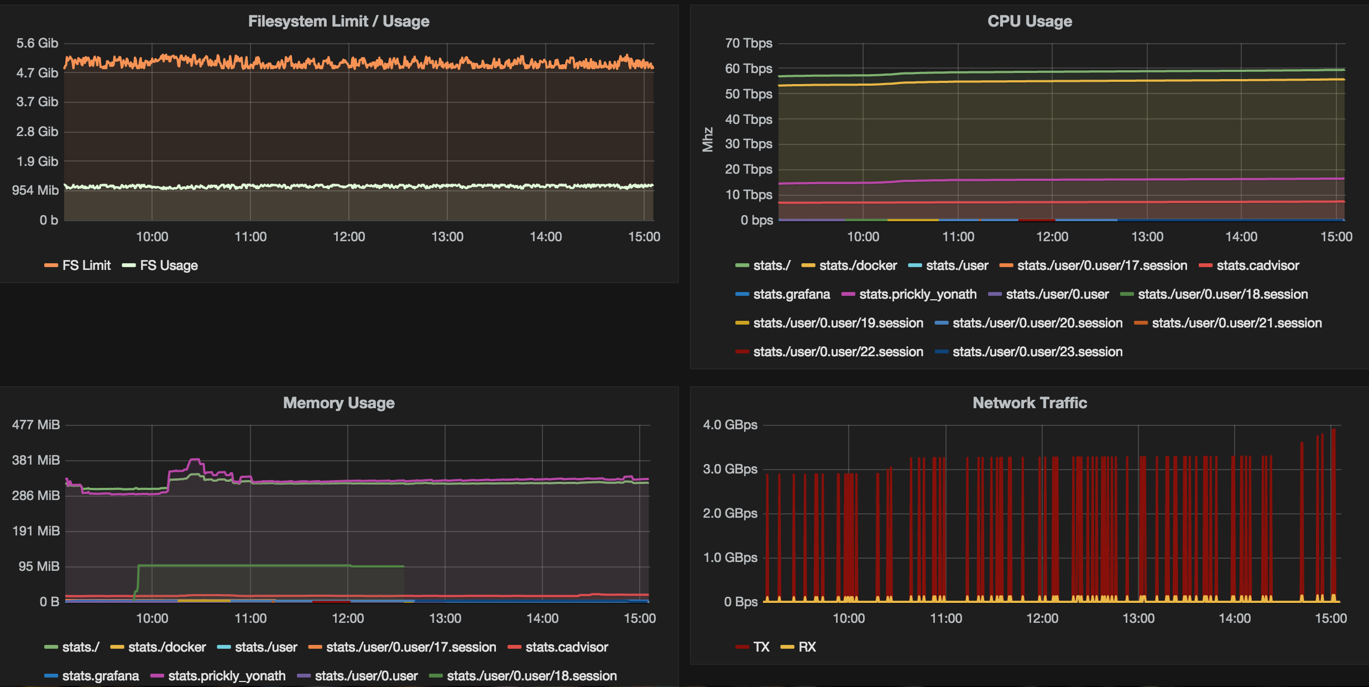Toggle stats./user series in CPU Usage legend
This screenshot has height=687, width=1369.
(957, 266)
